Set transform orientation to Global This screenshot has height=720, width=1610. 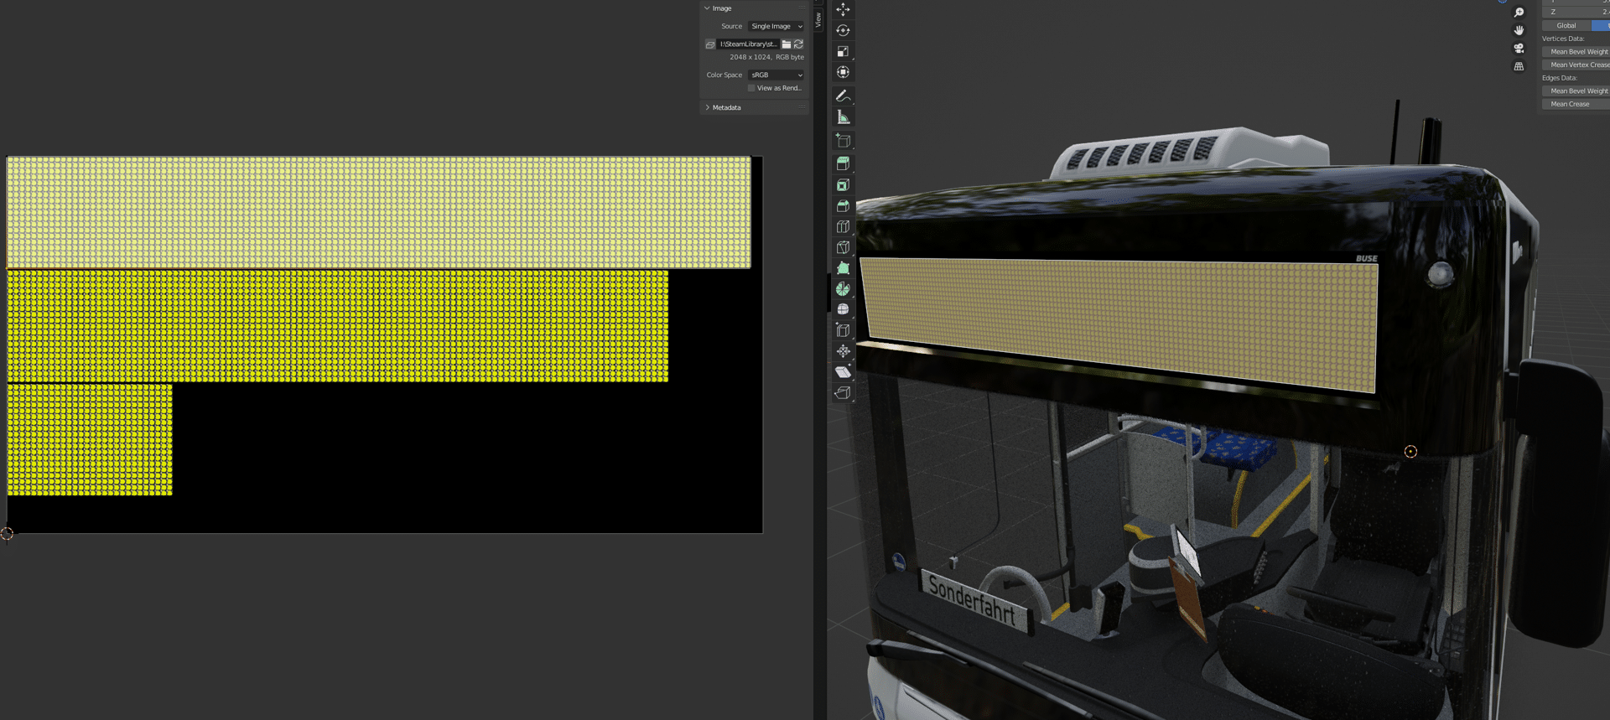(x=1566, y=25)
